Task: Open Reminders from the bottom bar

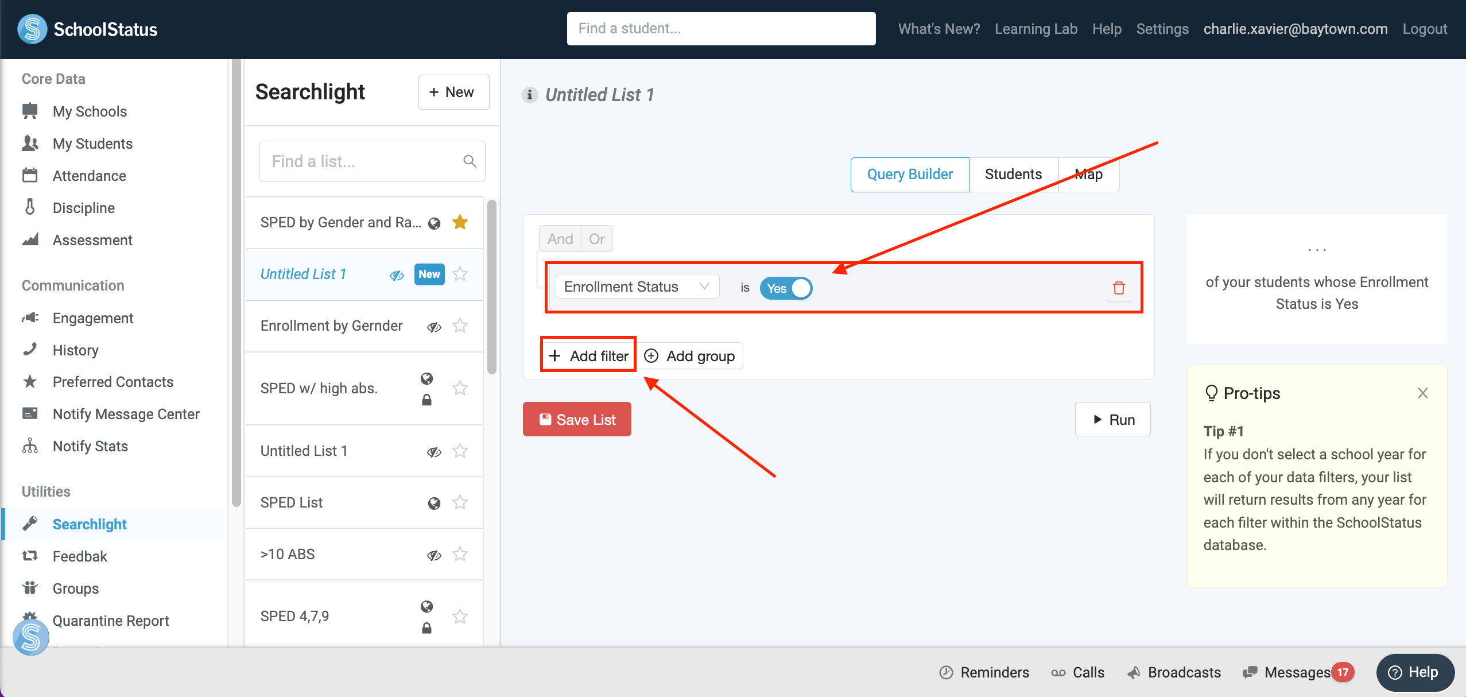Action: click(984, 672)
